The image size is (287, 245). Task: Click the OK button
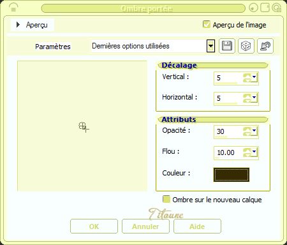pyautogui.click(x=94, y=226)
